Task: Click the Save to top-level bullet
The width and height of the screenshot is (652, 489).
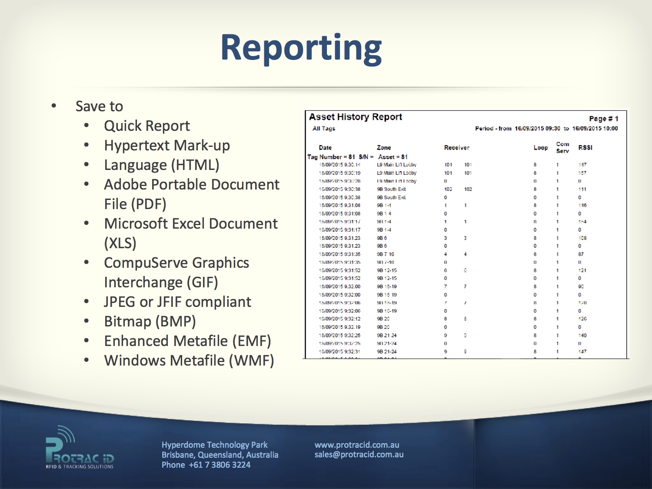Action: [99, 106]
